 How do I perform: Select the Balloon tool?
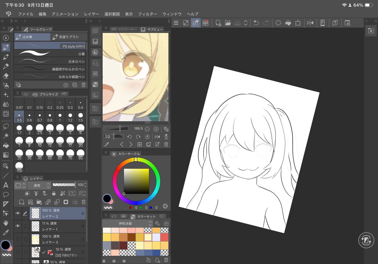coord(6,194)
